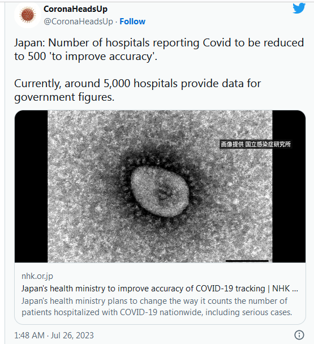Click the tweet text about 500 hospitals
The image size is (314, 344).
pyautogui.click(x=159, y=49)
